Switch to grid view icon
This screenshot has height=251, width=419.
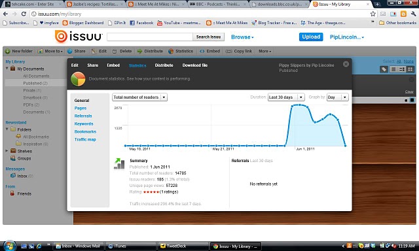410,69
